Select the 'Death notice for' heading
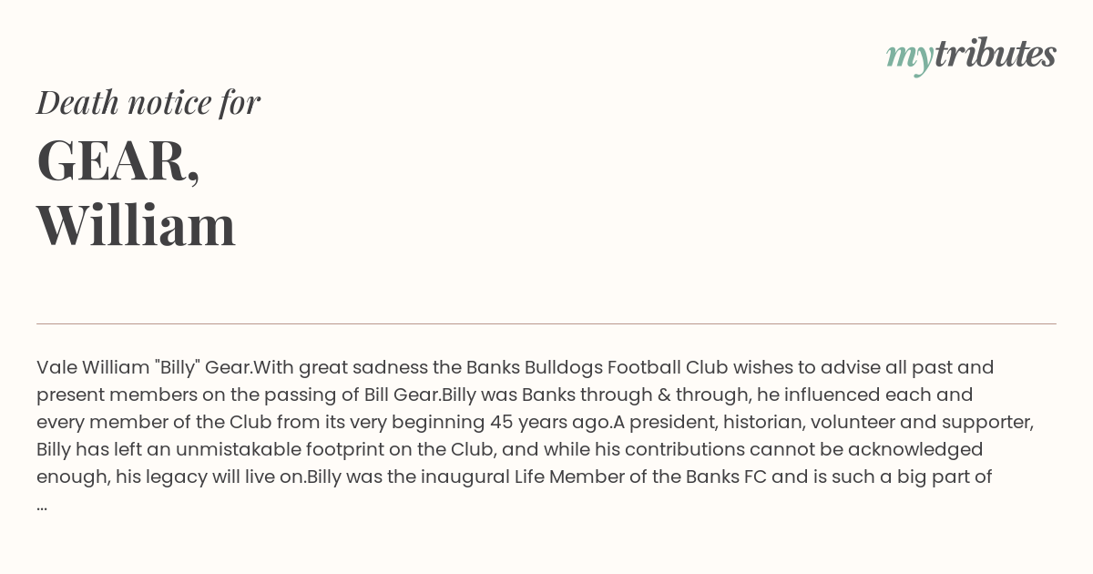 click(148, 102)
